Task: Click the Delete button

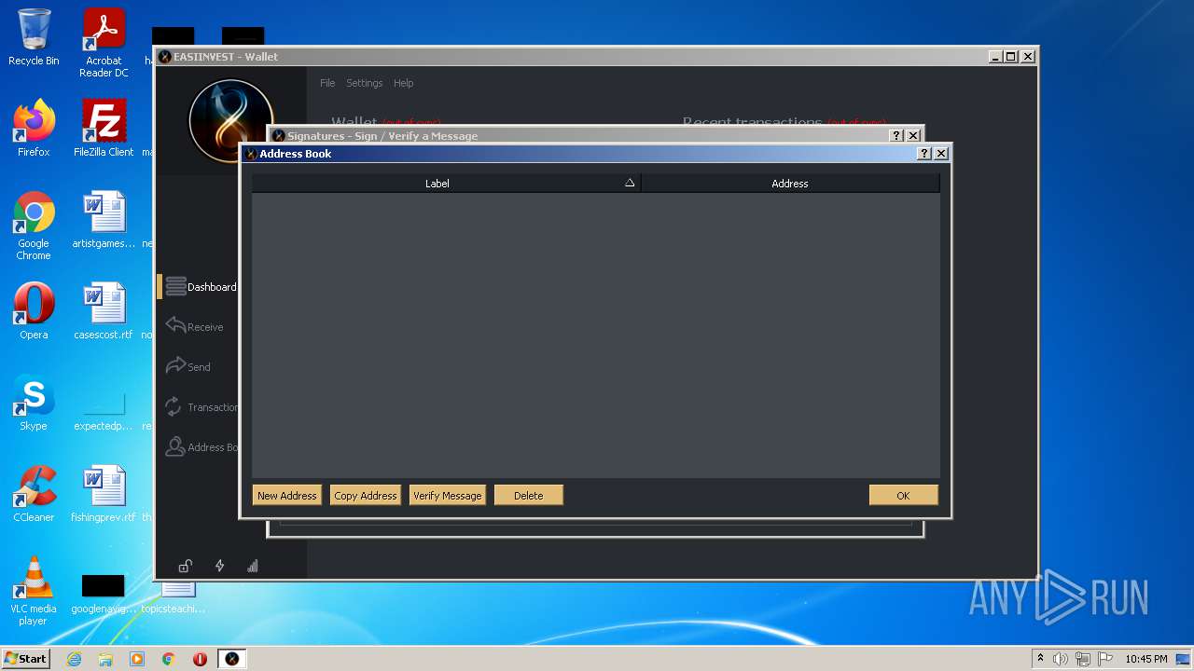Action: click(x=528, y=496)
